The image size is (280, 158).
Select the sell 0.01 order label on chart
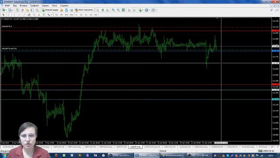pyautogui.click(x=9, y=49)
